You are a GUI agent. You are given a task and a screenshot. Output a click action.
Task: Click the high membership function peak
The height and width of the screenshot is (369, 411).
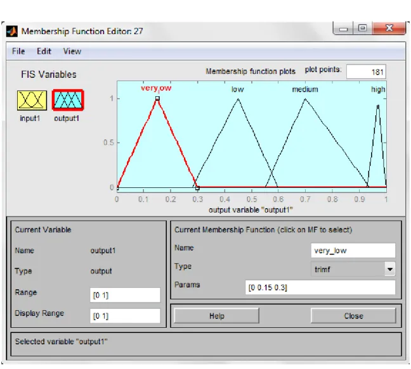tap(378, 105)
